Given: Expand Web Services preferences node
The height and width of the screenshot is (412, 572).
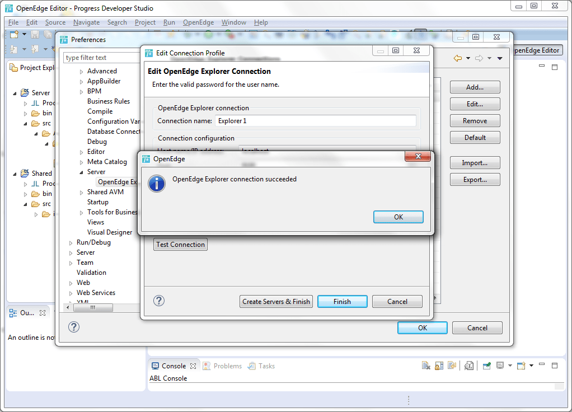Looking at the screenshot, I should point(71,293).
